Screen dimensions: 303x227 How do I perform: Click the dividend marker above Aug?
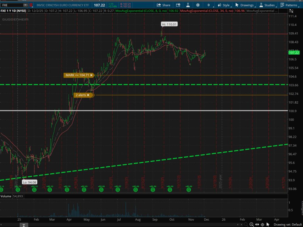tap(136, 190)
